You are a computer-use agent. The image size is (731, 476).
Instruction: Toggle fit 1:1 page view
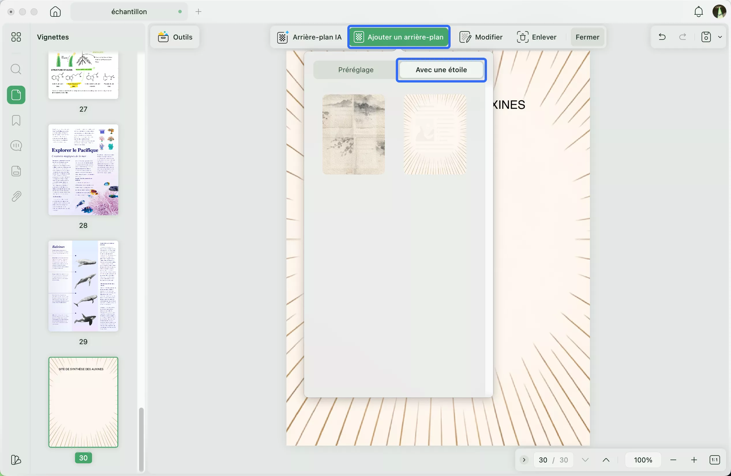tap(715, 460)
